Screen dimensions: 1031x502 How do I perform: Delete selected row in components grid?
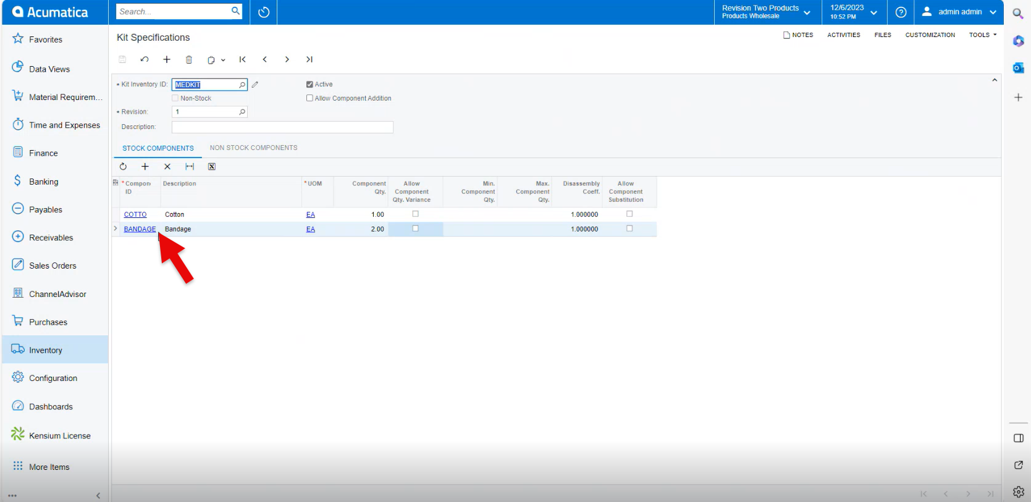click(167, 167)
